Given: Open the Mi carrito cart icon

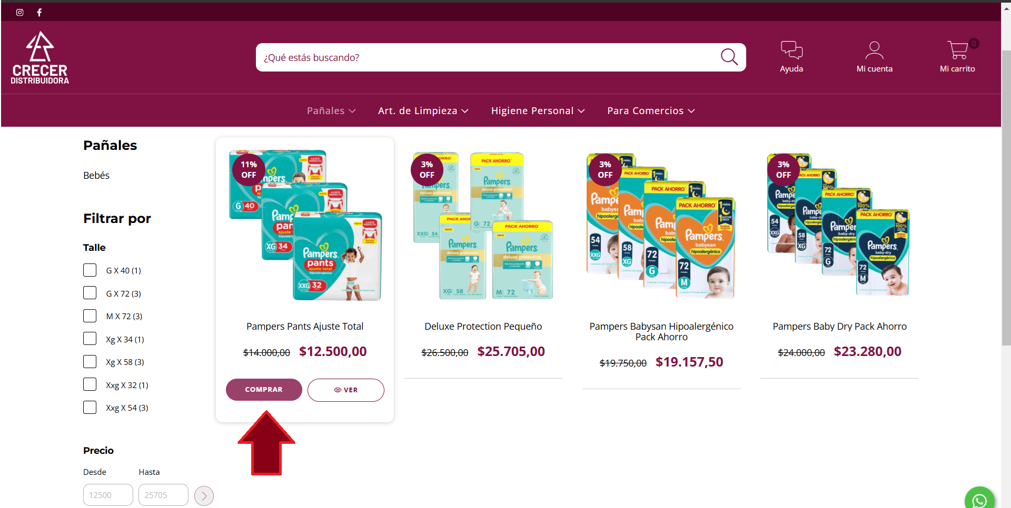Looking at the screenshot, I should pyautogui.click(x=957, y=50).
